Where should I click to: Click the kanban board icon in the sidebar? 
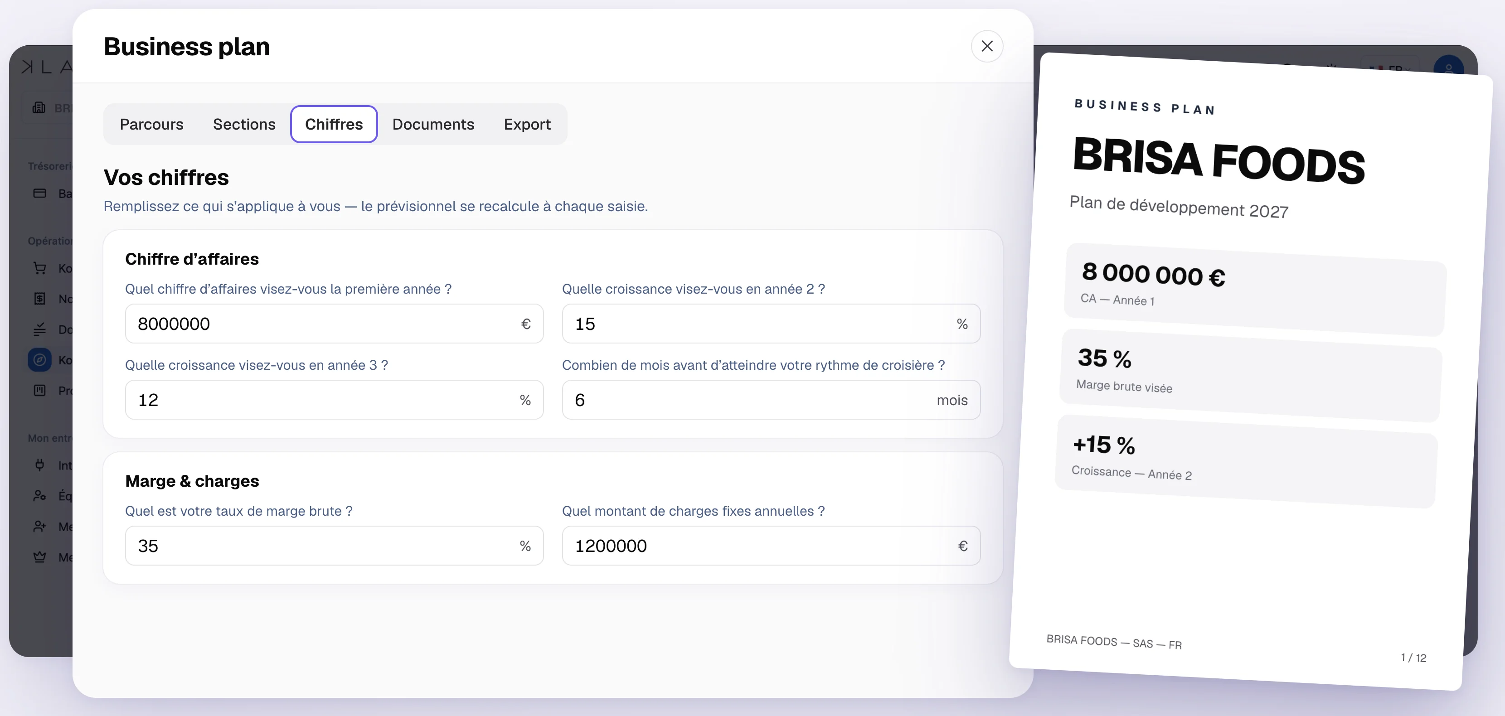tap(40, 390)
